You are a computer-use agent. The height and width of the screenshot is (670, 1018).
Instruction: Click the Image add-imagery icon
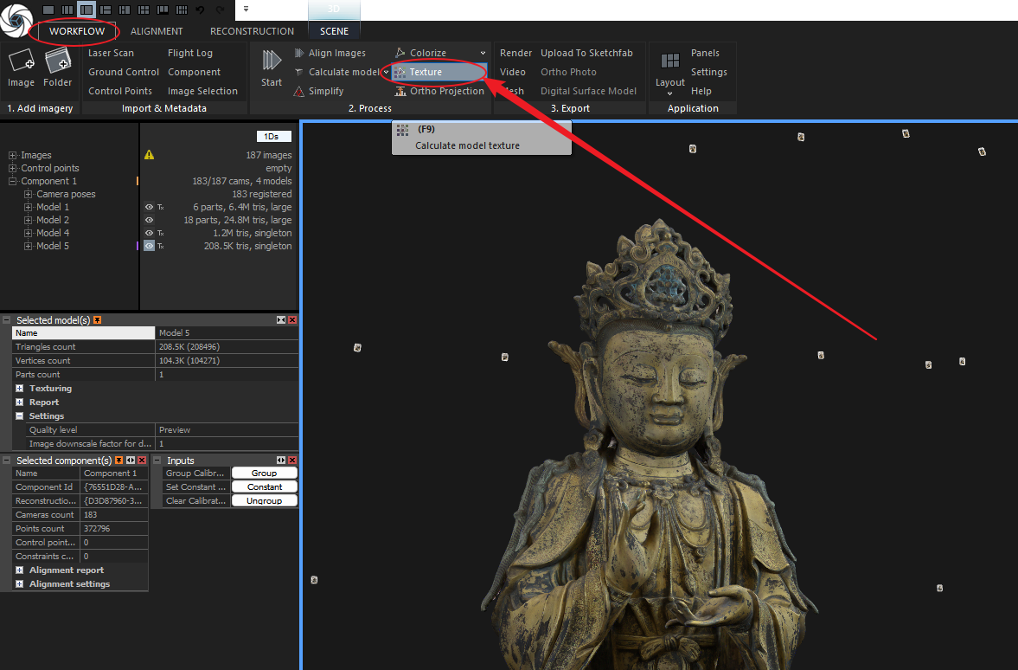tap(21, 61)
